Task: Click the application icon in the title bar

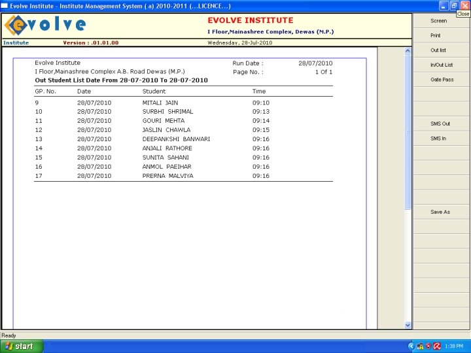Action: pos(4,6)
